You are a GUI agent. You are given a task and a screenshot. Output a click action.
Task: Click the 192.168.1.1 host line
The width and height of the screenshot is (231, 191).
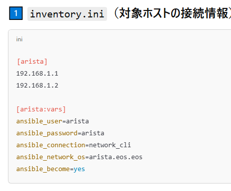click(x=37, y=74)
